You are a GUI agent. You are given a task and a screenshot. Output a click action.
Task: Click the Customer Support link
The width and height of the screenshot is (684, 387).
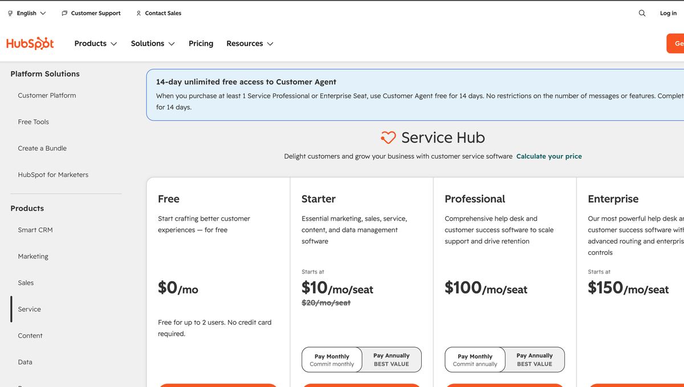click(96, 13)
